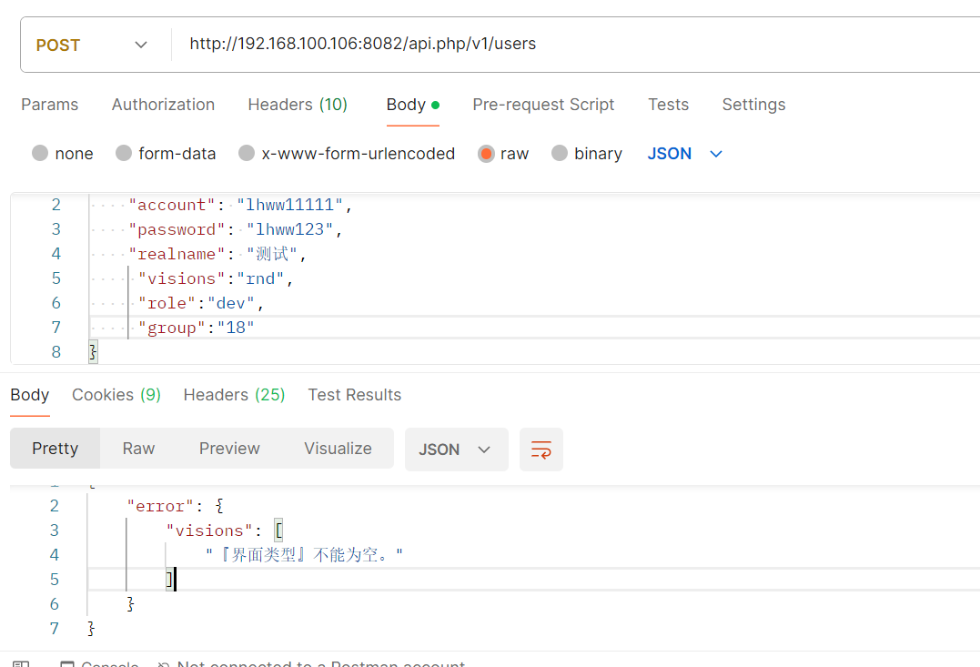Click the request URL input field
Screen dimensions: 980x667
coord(573,44)
